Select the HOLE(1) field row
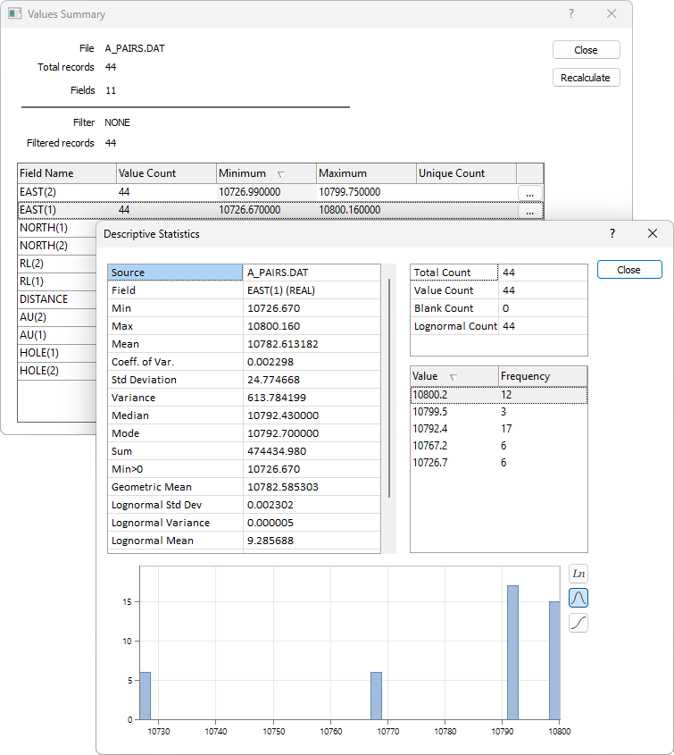The image size is (674, 755). pos(57,352)
